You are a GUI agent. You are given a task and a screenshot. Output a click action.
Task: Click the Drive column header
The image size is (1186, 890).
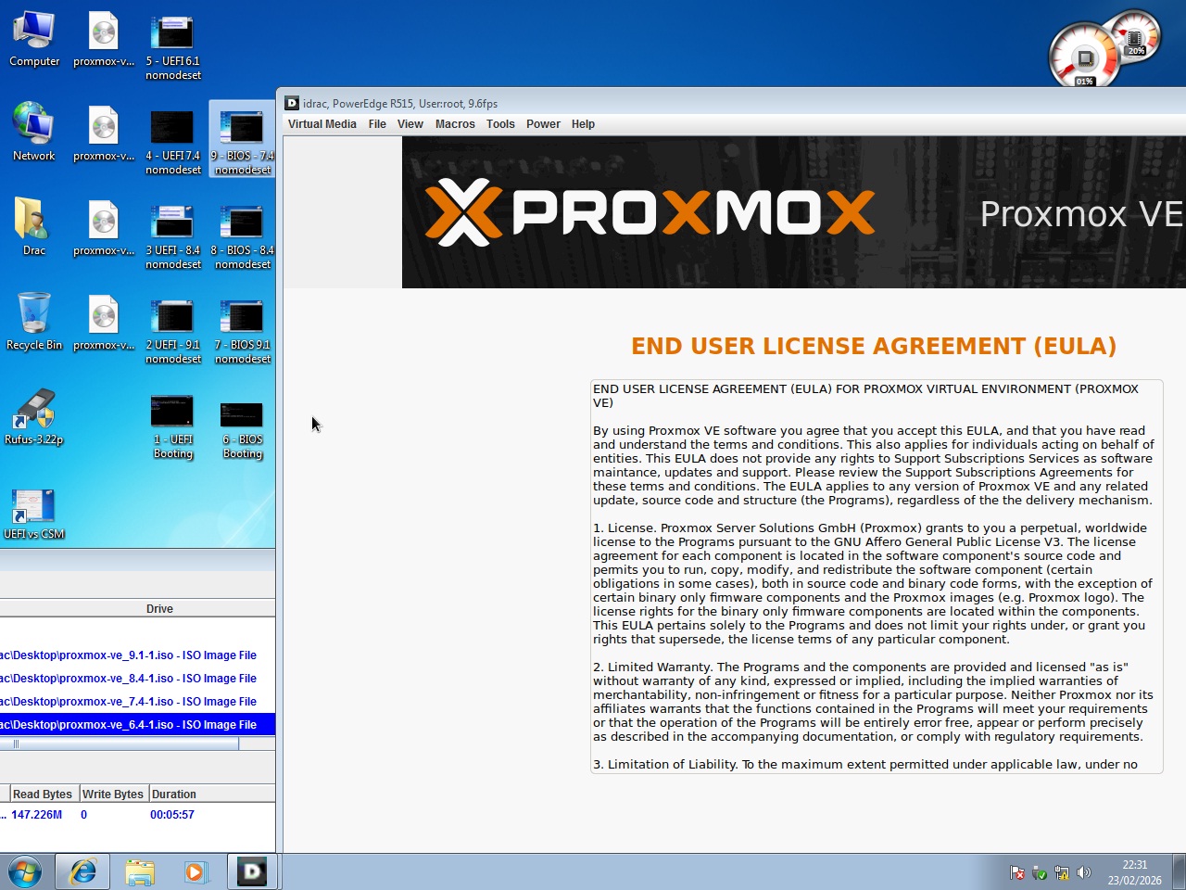coord(137,609)
